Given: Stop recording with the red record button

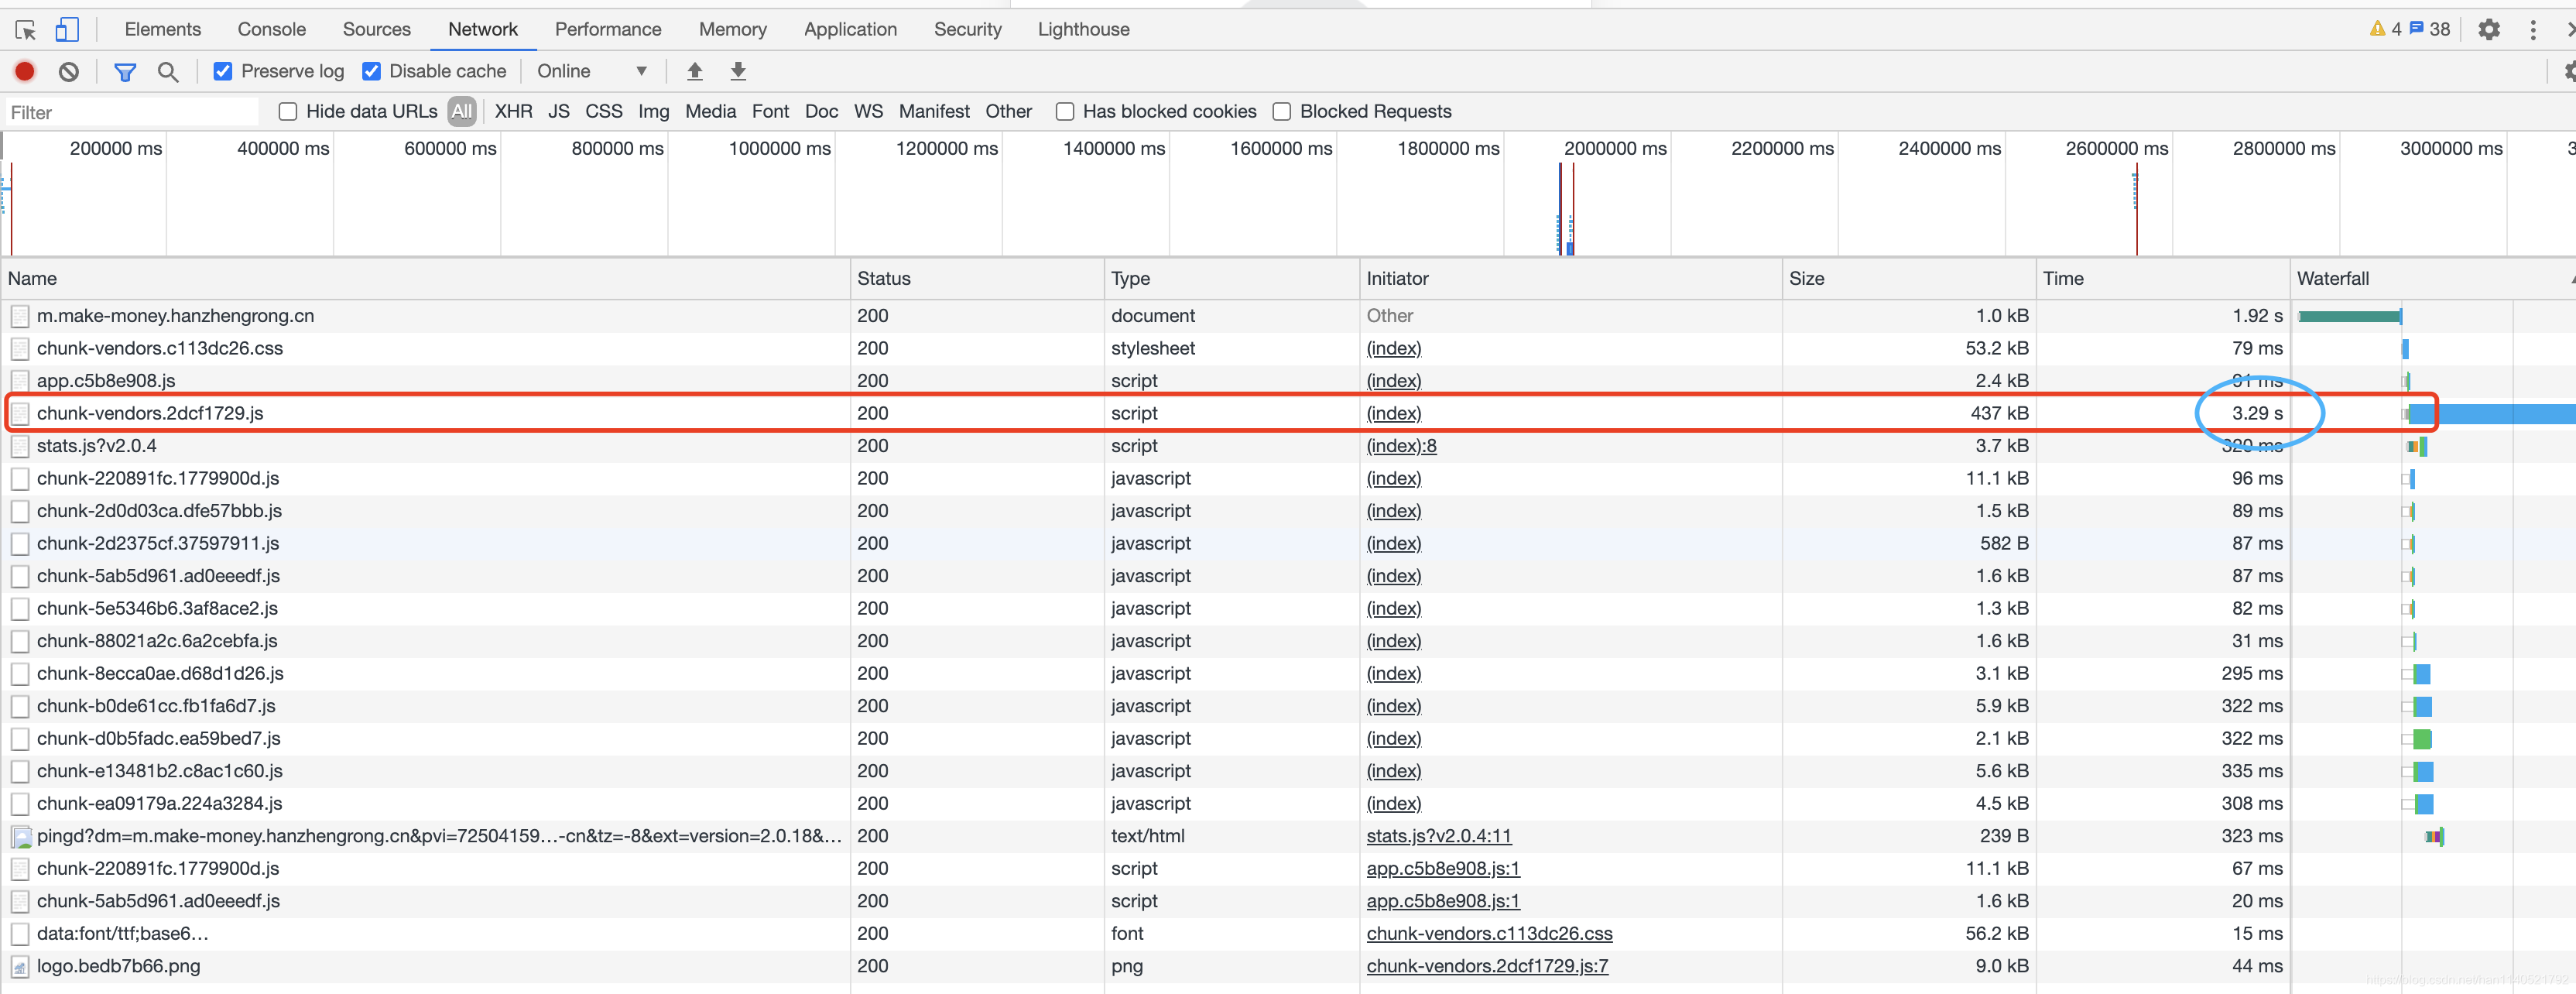Looking at the screenshot, I should click(25, 71).
